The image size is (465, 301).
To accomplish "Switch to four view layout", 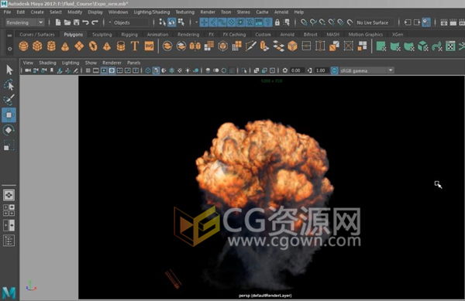I will (9, 210).
